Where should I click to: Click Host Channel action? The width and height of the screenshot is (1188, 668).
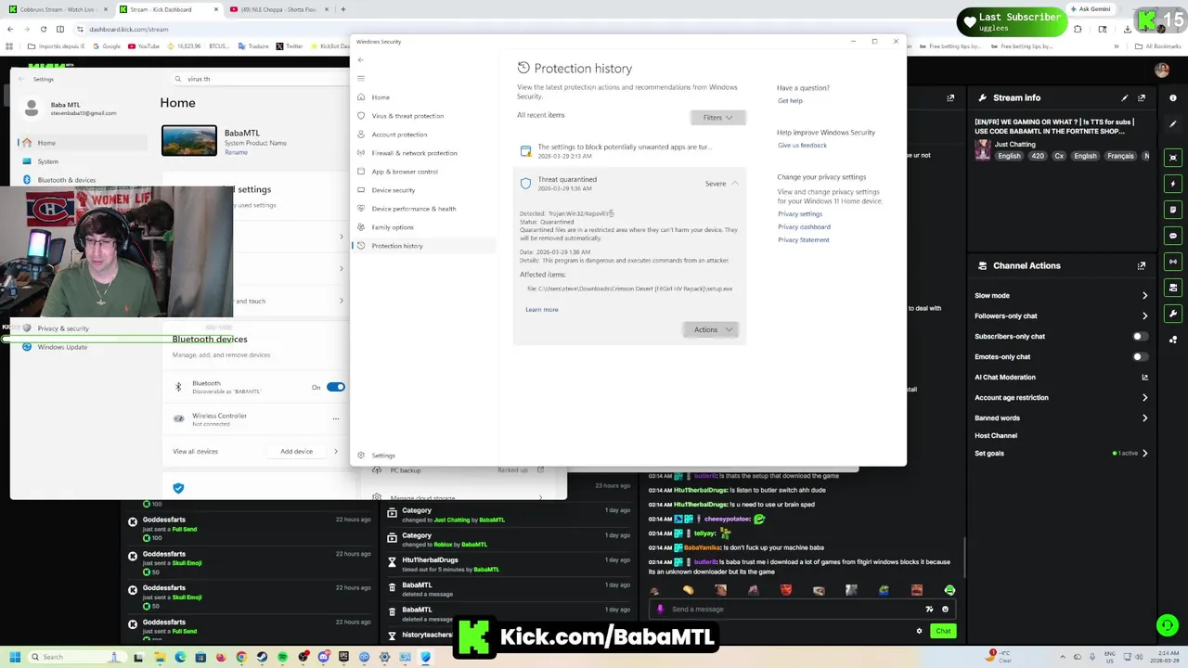pyautogui.click(x=996, y=436)
